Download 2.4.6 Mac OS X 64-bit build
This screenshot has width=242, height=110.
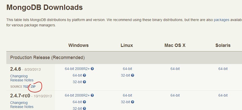coord(175,69)
